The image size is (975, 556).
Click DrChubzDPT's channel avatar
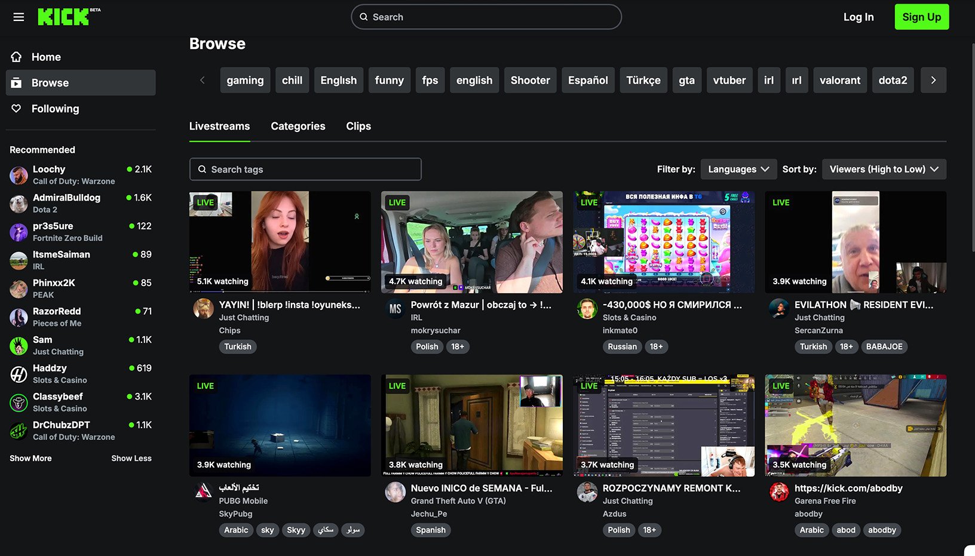[x=18, y=431]
